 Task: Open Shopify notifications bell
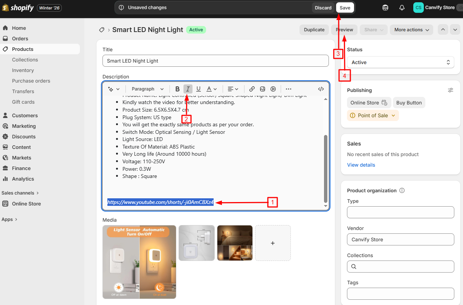(x=402, y=8)
